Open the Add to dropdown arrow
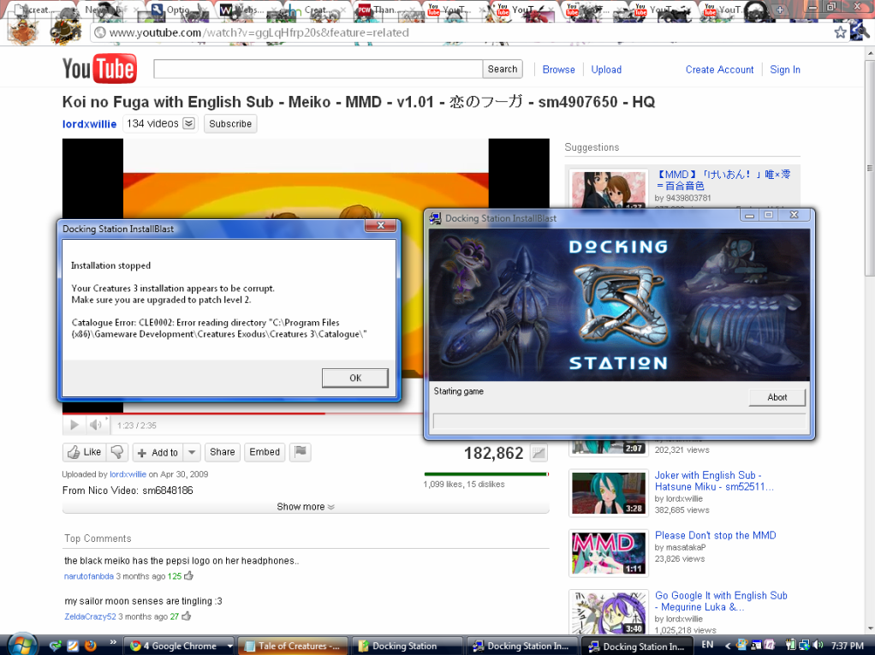 pyautogui.click(x=192, y=452)
